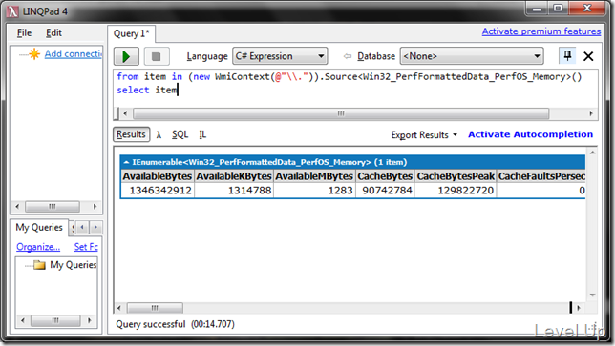
Task: Open the Export Results dropdown
Action: pos(424,135)
